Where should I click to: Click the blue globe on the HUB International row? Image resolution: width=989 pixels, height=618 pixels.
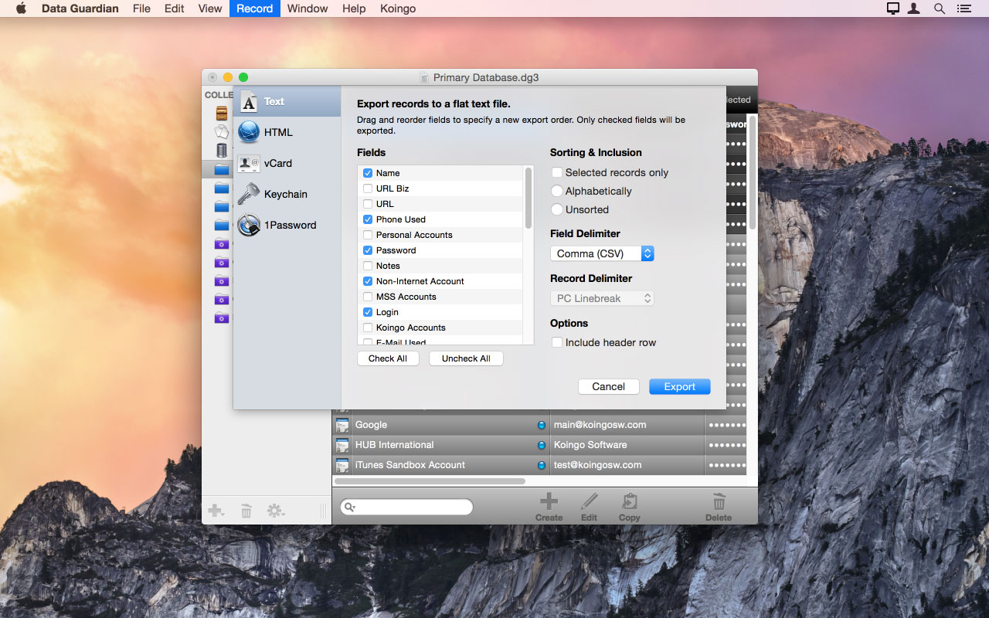point(542,445)
